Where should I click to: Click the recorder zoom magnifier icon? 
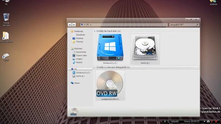[168, 122]
